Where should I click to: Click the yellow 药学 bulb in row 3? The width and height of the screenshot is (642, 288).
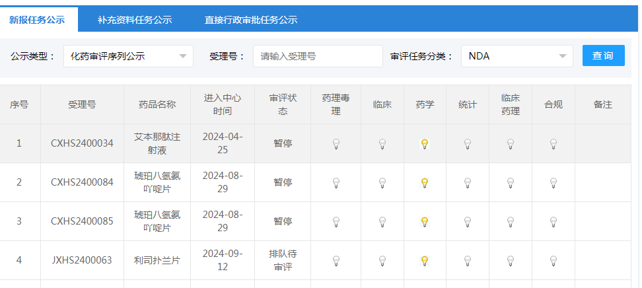[425, 222]
